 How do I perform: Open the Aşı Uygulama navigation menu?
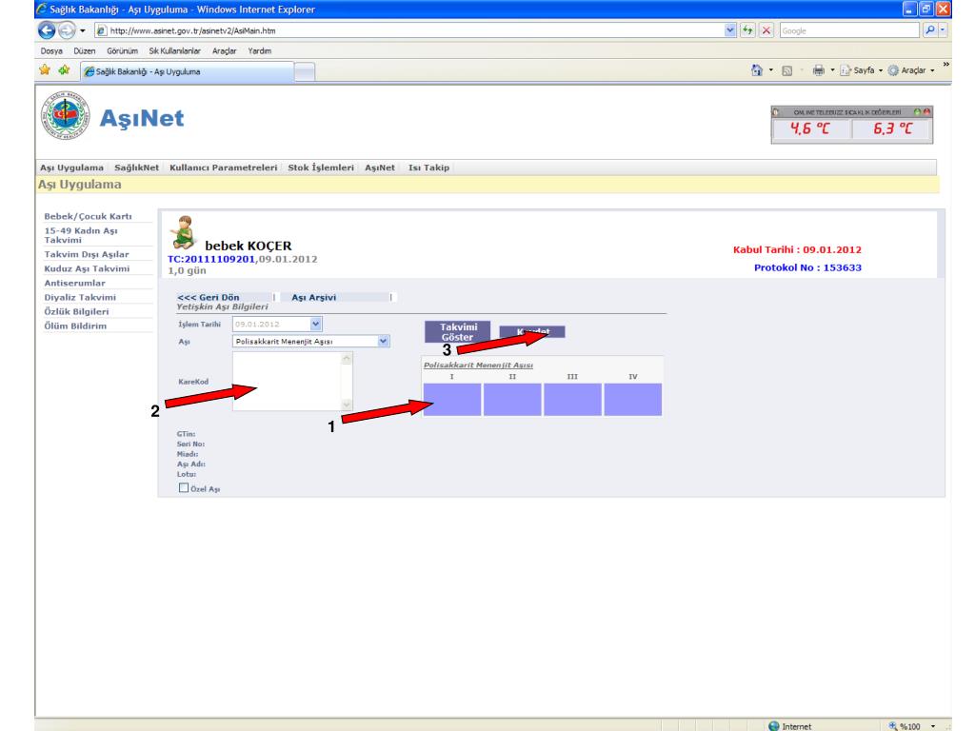coord(72,168)
